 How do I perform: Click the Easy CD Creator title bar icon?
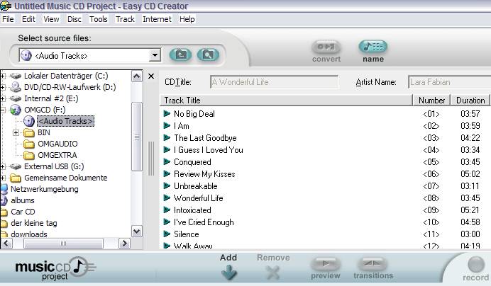tap(6, 6)
